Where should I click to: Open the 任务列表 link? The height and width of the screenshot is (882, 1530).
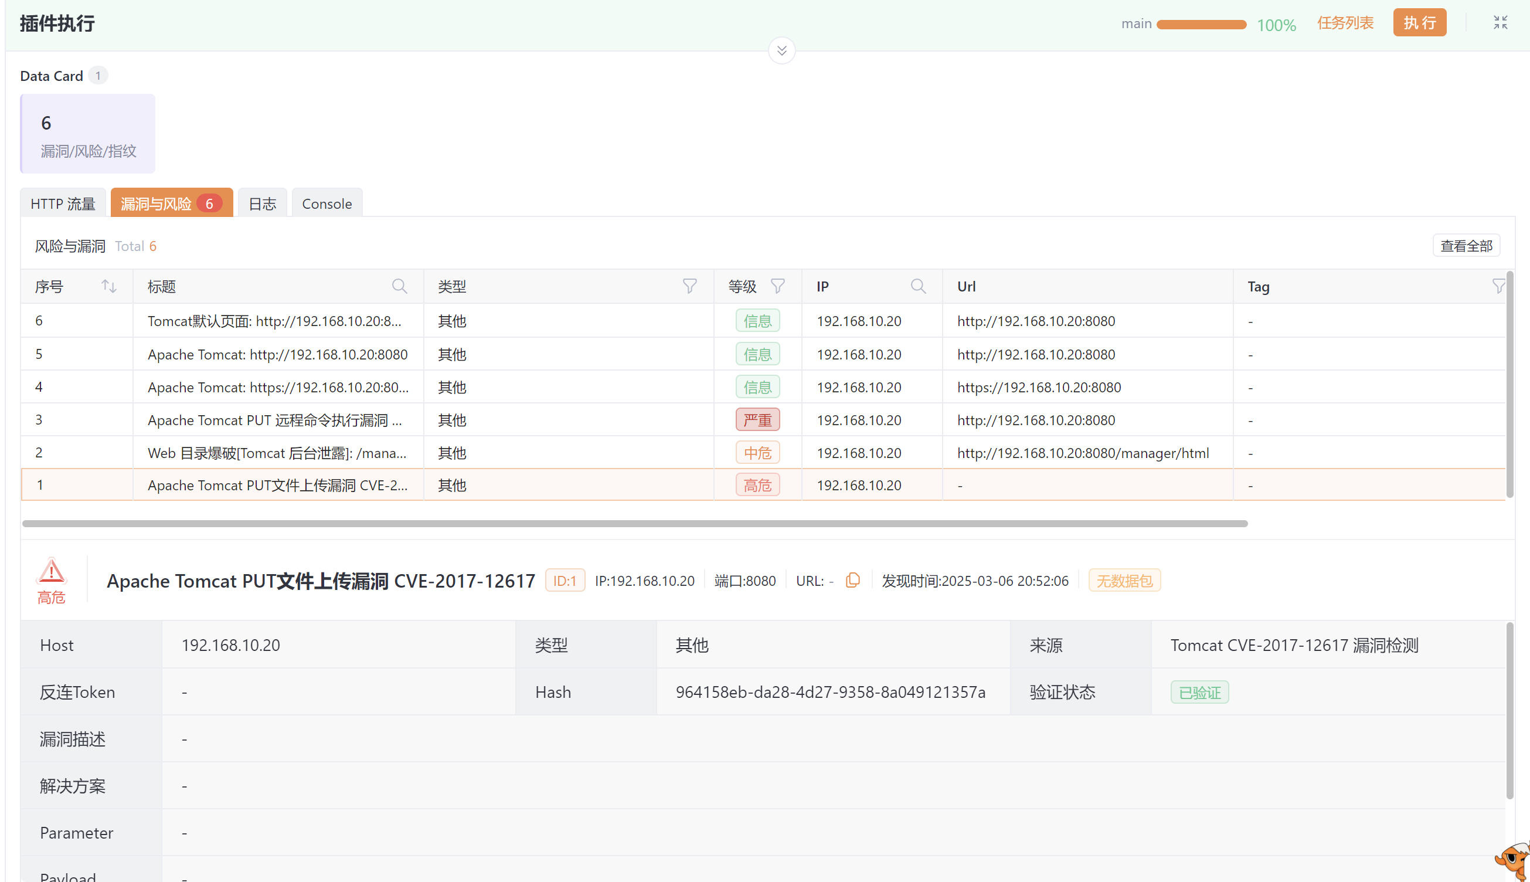coord(1345,23)
